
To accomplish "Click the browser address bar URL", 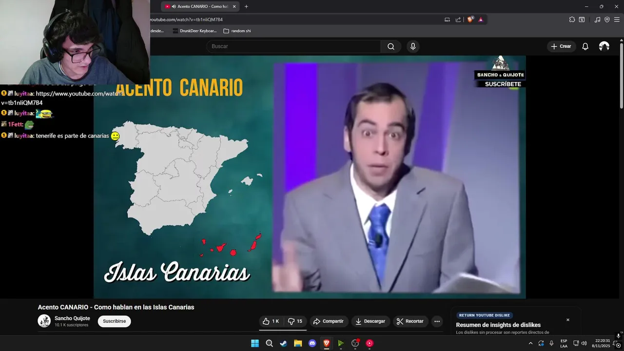I will click(x=186, y=19).
